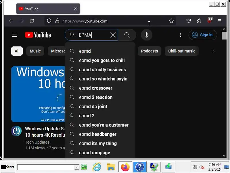Choose suggestion "epmd da joint"
Screen dimensions: 230x173
click(100, 106)
